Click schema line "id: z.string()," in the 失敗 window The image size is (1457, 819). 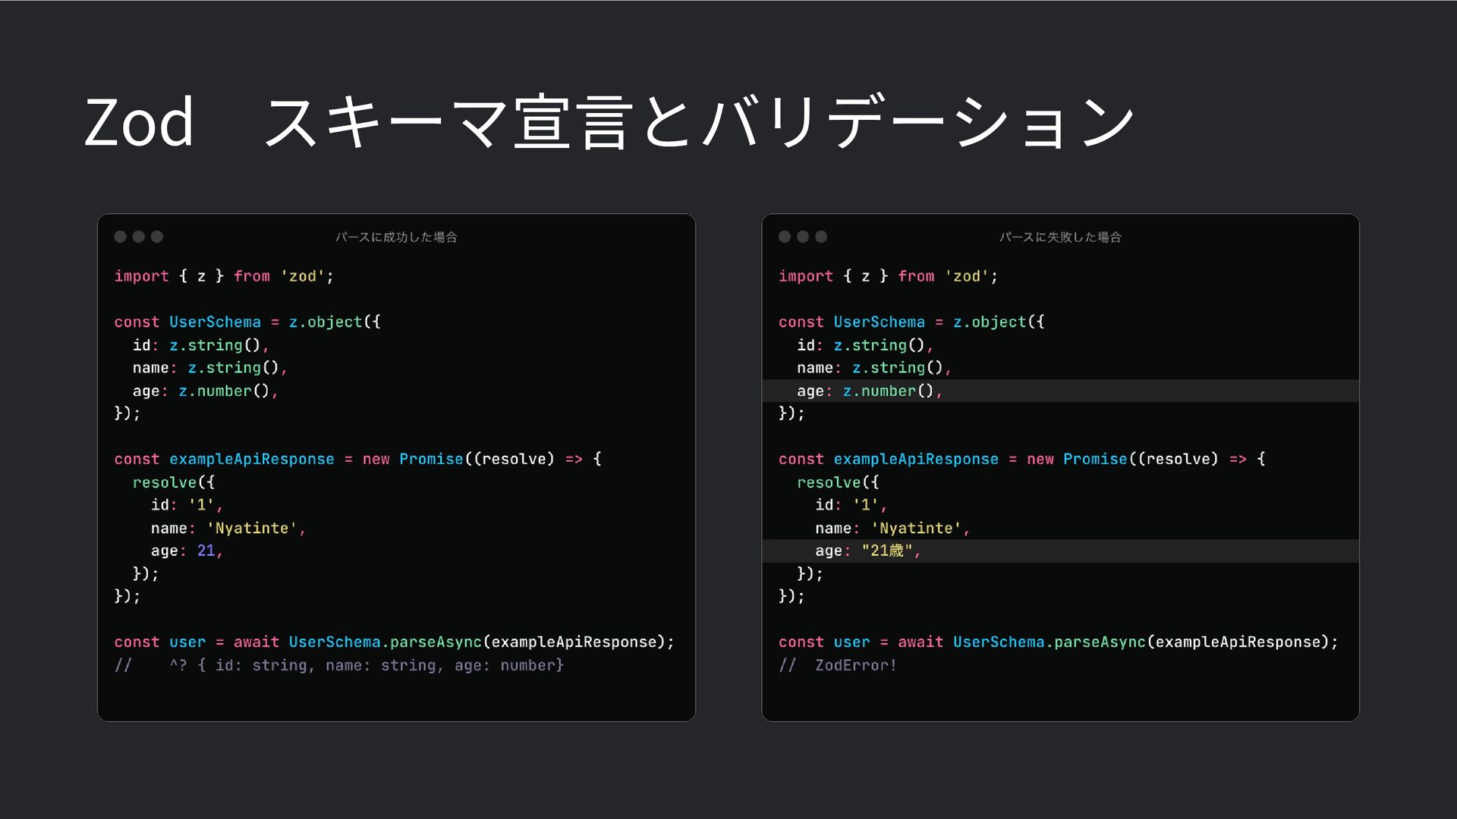pos(864,345)
